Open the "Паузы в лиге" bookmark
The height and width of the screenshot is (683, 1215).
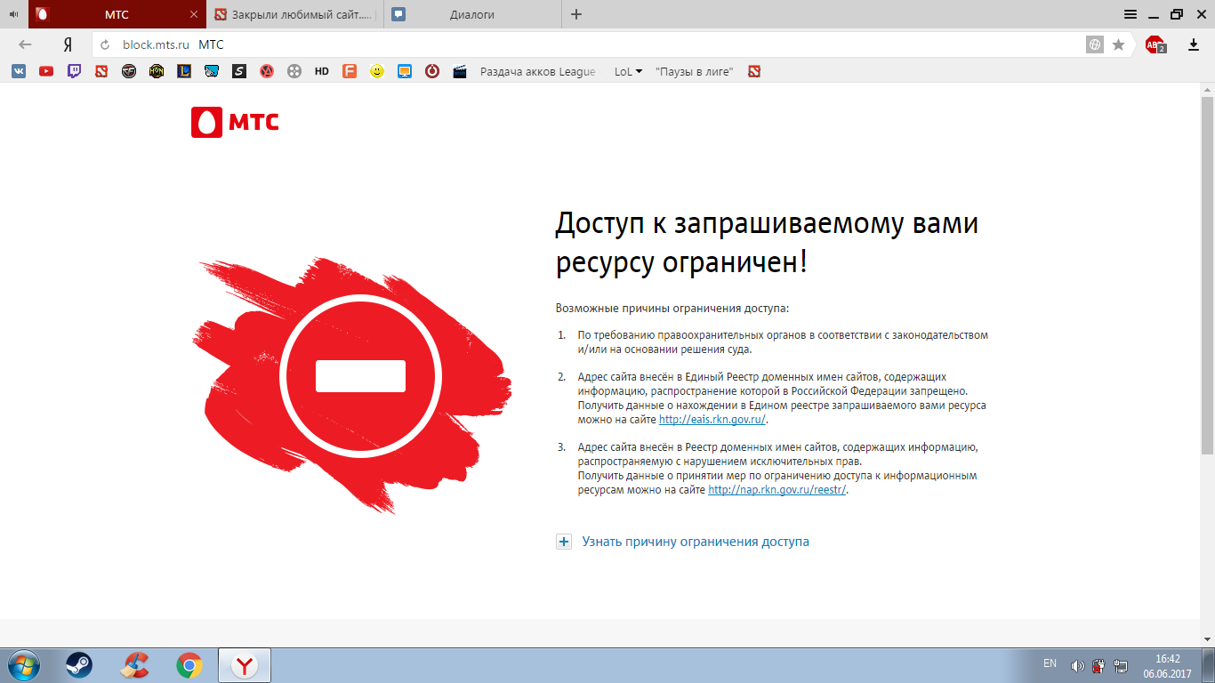click(694, 71)
